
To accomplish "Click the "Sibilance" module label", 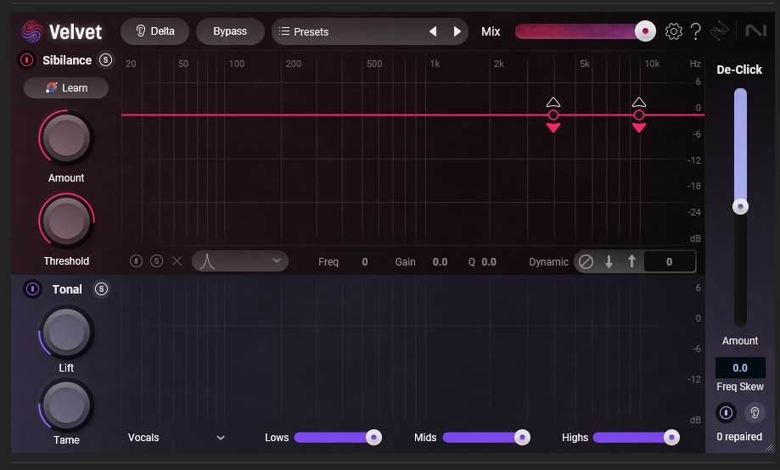I will point(67,60).
